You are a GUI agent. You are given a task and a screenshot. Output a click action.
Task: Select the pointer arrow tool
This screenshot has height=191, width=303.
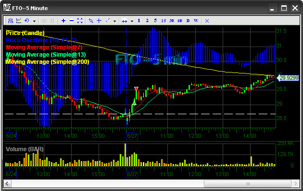(91, 21)
